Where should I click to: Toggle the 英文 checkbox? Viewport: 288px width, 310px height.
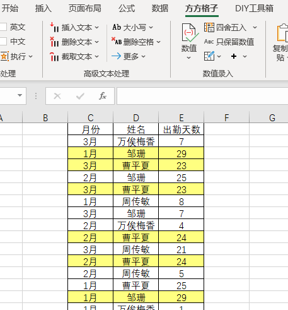3,27
